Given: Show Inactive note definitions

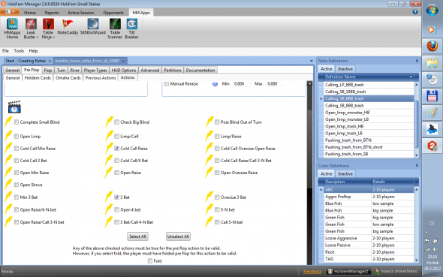Looking at the screenshot, I should tap(345, 69).
